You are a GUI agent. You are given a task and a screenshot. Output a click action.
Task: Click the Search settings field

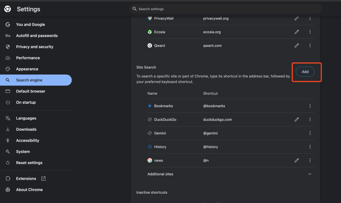coord(225,9)
